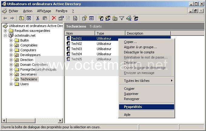Select the Techniciens tree item

[29, 79]
